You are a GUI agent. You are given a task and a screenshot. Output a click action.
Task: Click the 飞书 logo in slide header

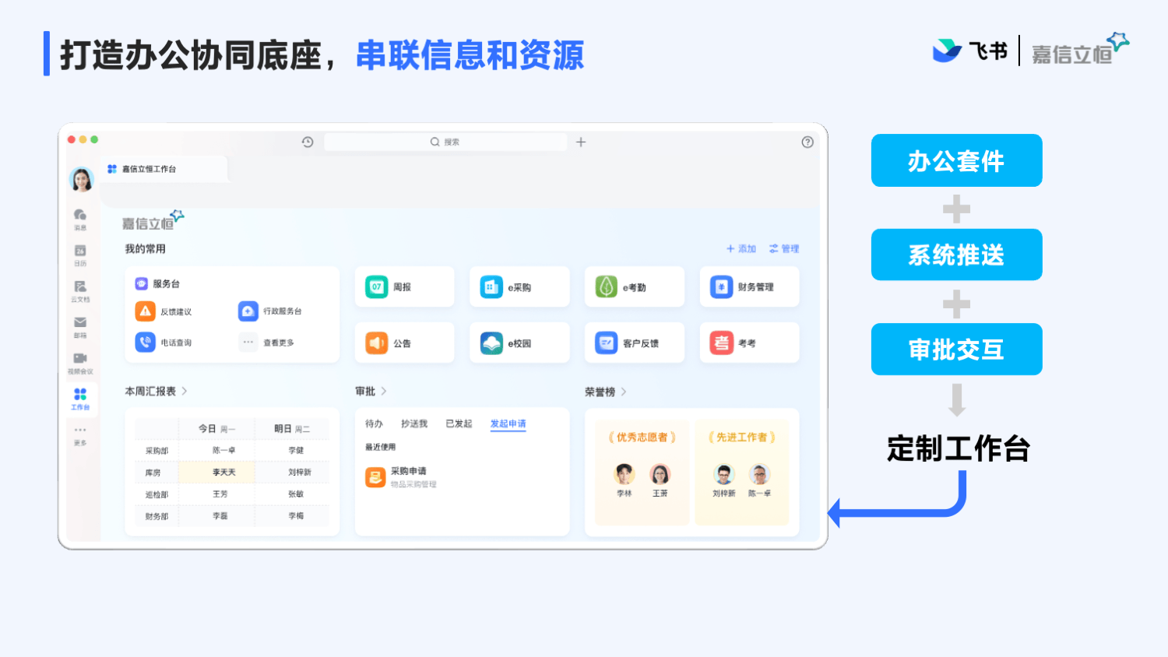click(971, 51)
